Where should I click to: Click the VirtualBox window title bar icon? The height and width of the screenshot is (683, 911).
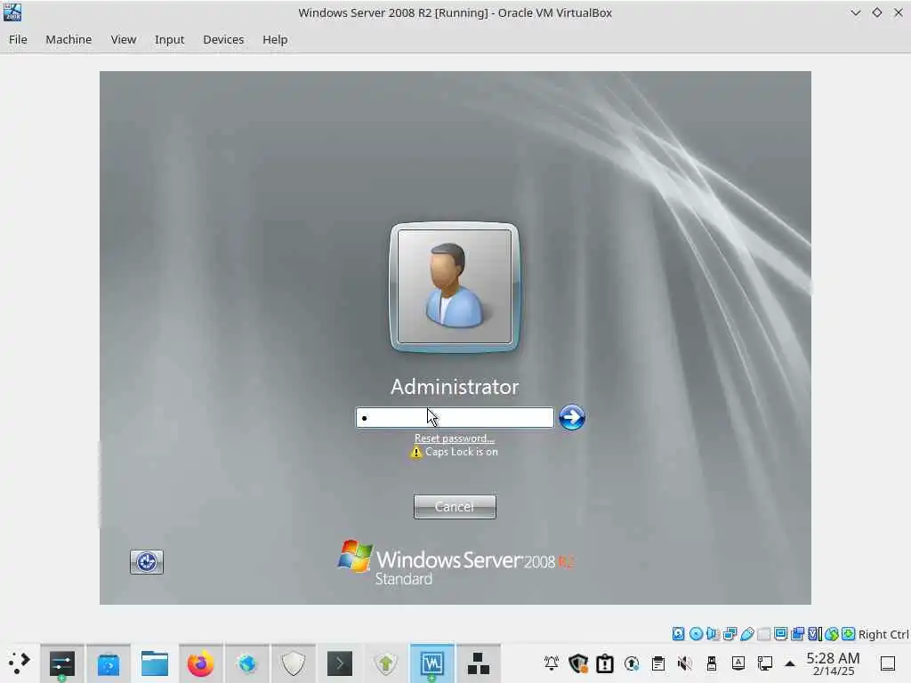point(12,12)
